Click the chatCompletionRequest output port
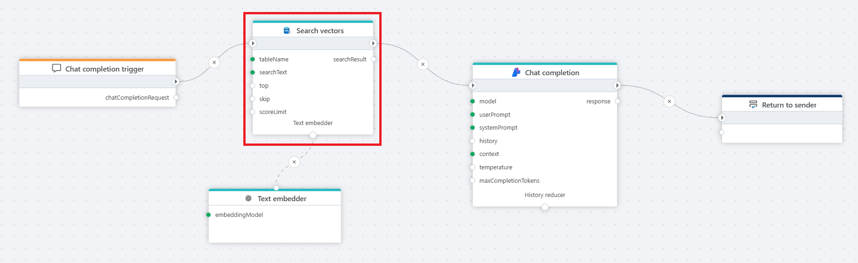Screen dimensions: 858x263 pyautogui.click(x=176, y=97)
